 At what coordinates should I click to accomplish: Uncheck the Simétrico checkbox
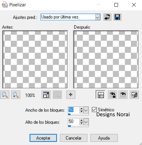94,110
